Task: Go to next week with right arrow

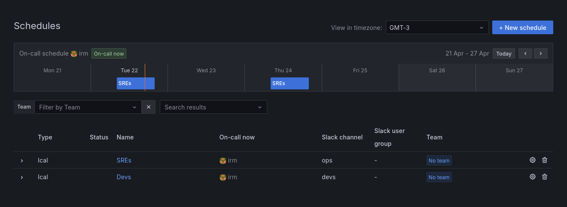Action: tap(540, 53)
